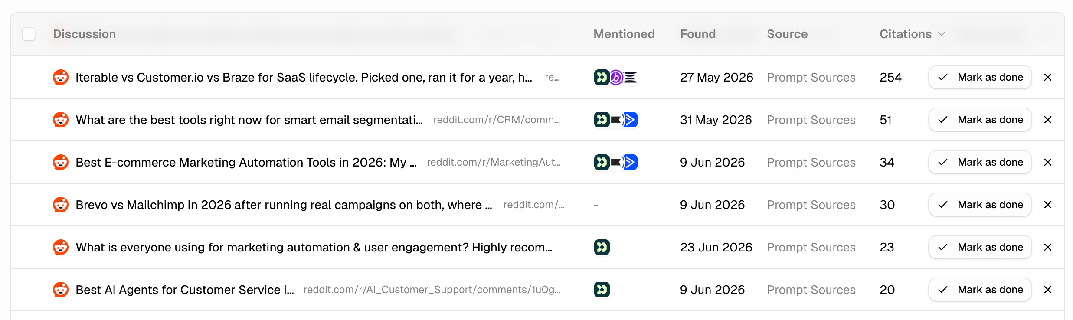Viewport: 1073px width, 320px height.
Task: Click Reddit icon on Iterable vs Customer.io row
Action: coord(61,77)
